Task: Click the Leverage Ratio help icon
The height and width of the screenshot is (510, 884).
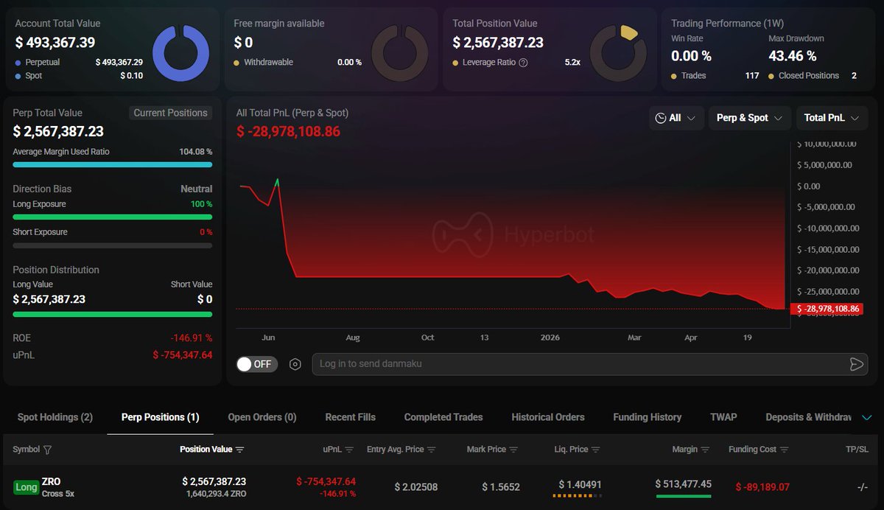Action: (x=523, y=63)
